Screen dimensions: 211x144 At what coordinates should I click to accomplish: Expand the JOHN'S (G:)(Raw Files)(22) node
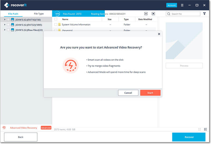4,30
